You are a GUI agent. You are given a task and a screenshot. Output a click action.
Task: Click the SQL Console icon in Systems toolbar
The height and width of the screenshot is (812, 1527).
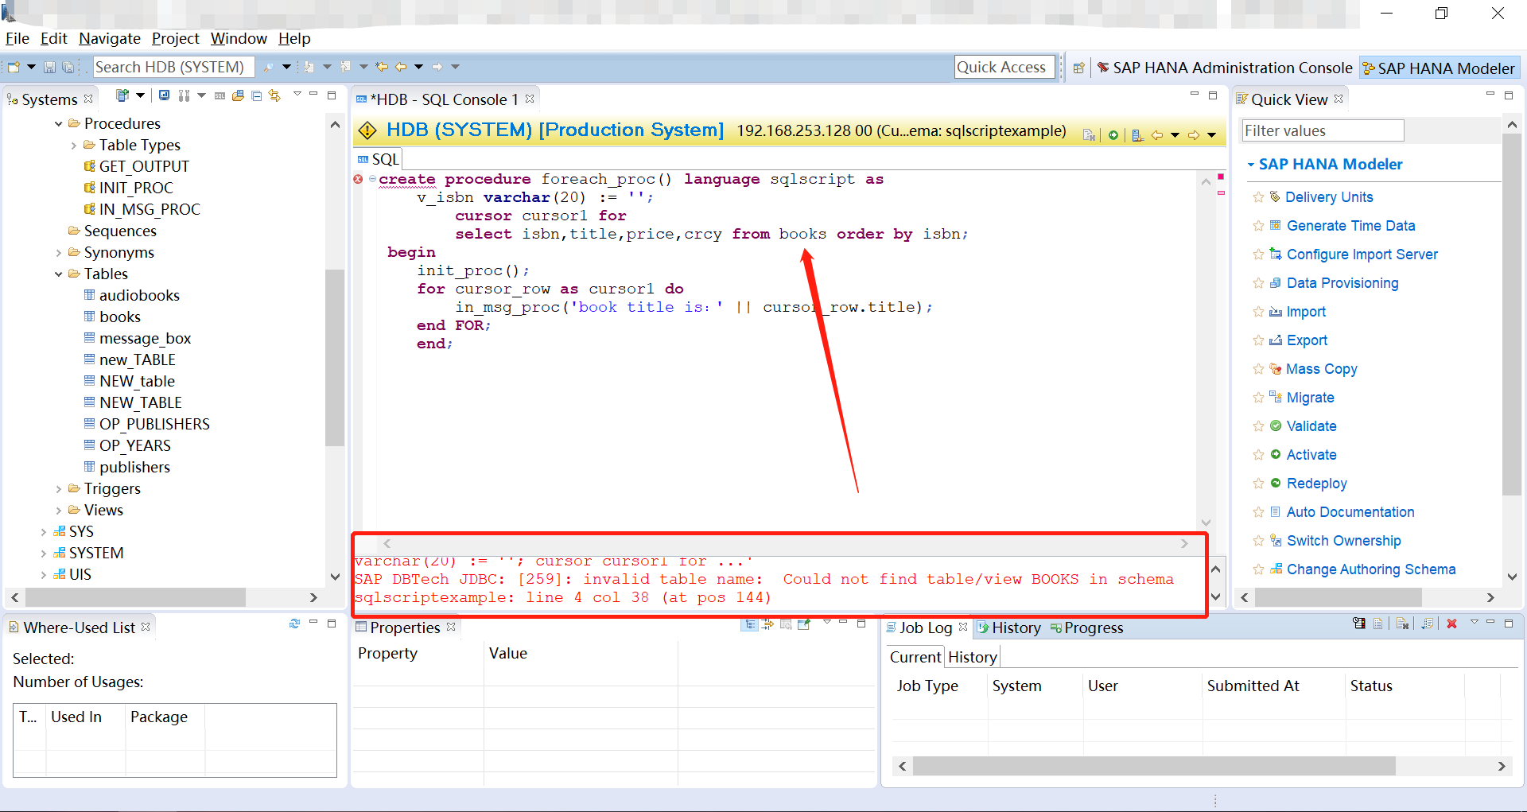point(220,95)
